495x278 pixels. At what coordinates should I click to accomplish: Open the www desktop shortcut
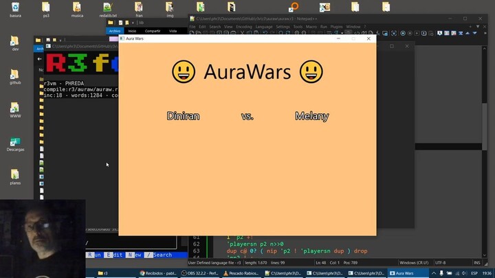coord(15,111)
